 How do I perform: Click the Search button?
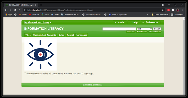157,29
